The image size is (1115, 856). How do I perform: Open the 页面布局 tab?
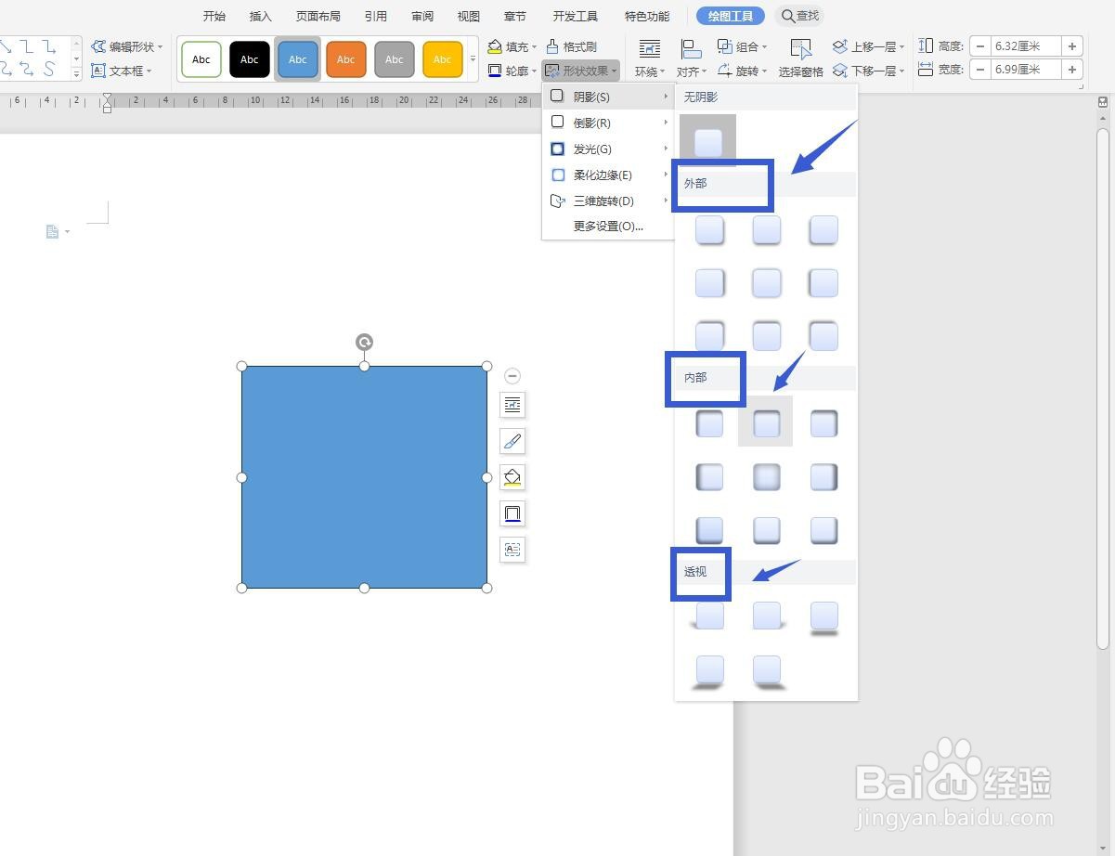click(x=318, y=16)
